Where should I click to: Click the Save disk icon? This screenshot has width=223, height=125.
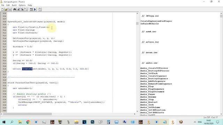10,9
